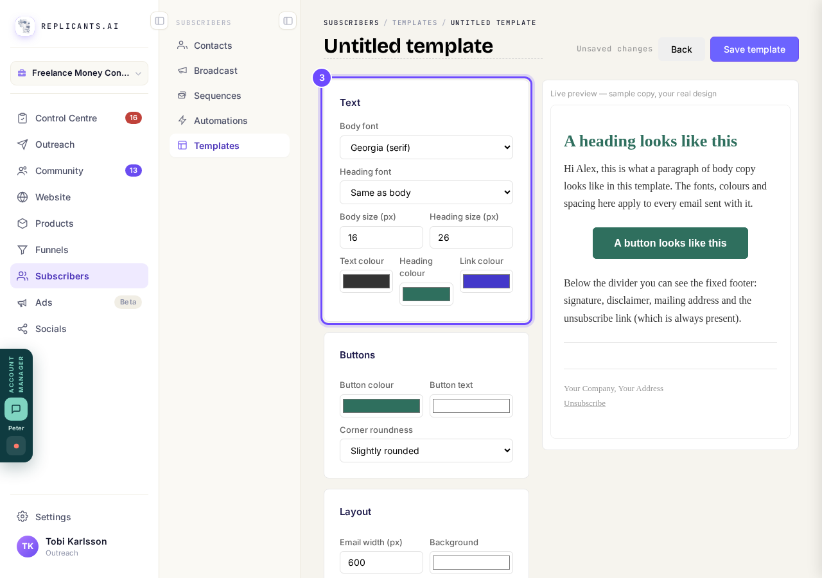This screenshot has height=578, width=822.
Task: Open Outreach paper plane icon
Action: pos(22,144)
